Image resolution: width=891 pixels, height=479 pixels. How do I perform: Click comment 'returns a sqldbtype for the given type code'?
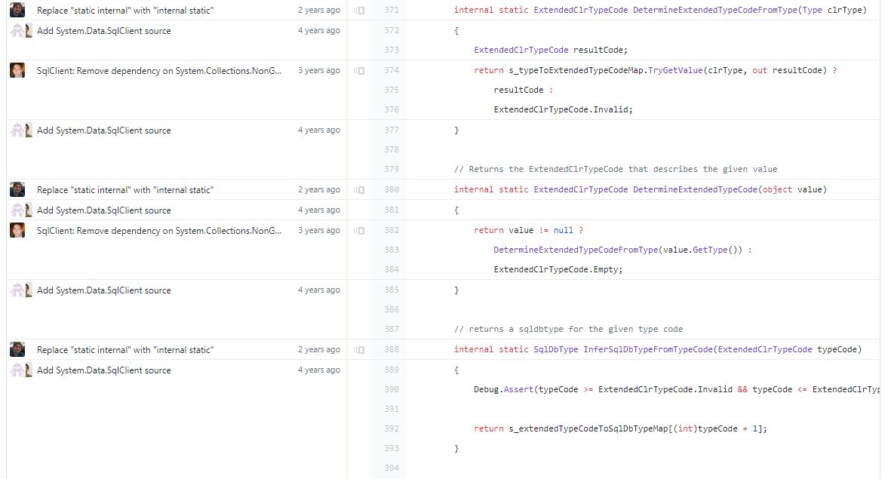[x=568, y=329]
